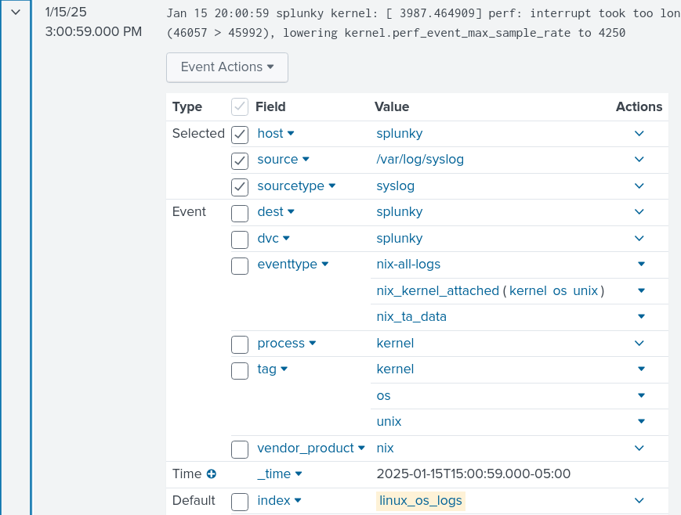Open the vendor_product field name menu
Viewport: 681px width, 515px height.
[311, 448]
